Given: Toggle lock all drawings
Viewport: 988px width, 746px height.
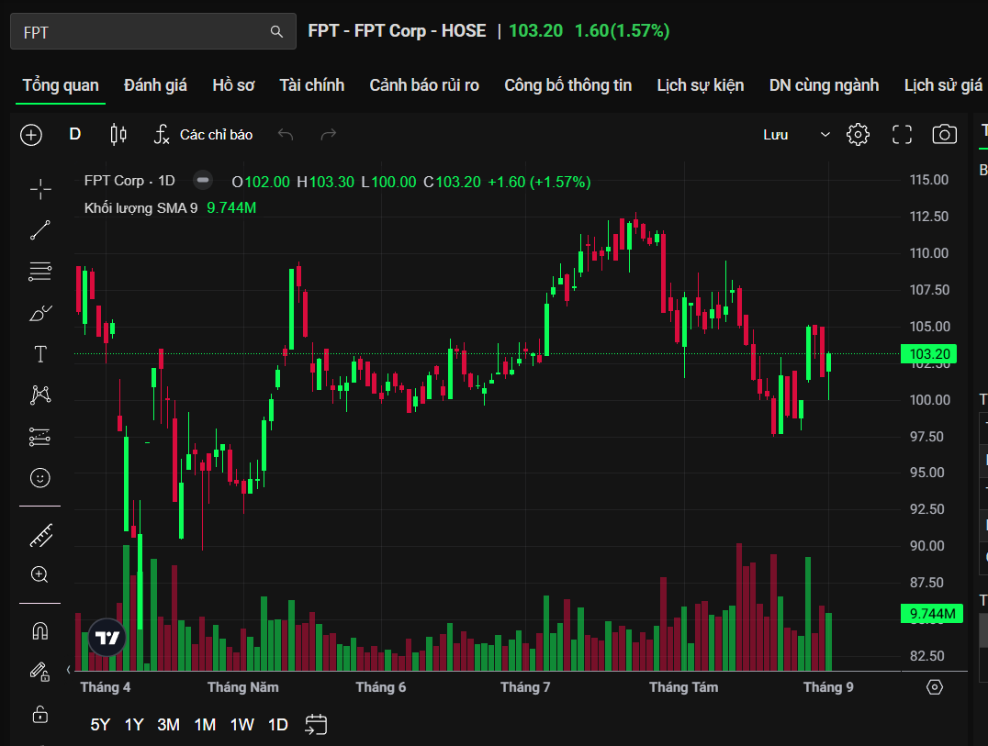Looking at the screenshot, I should 39,715.
